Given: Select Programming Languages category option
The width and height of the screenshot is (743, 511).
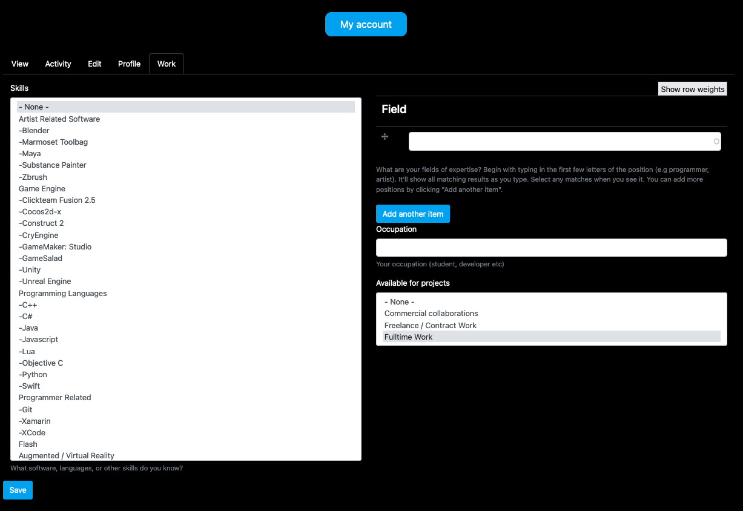Looking at the screenshot, I should (x=186, y=294).
